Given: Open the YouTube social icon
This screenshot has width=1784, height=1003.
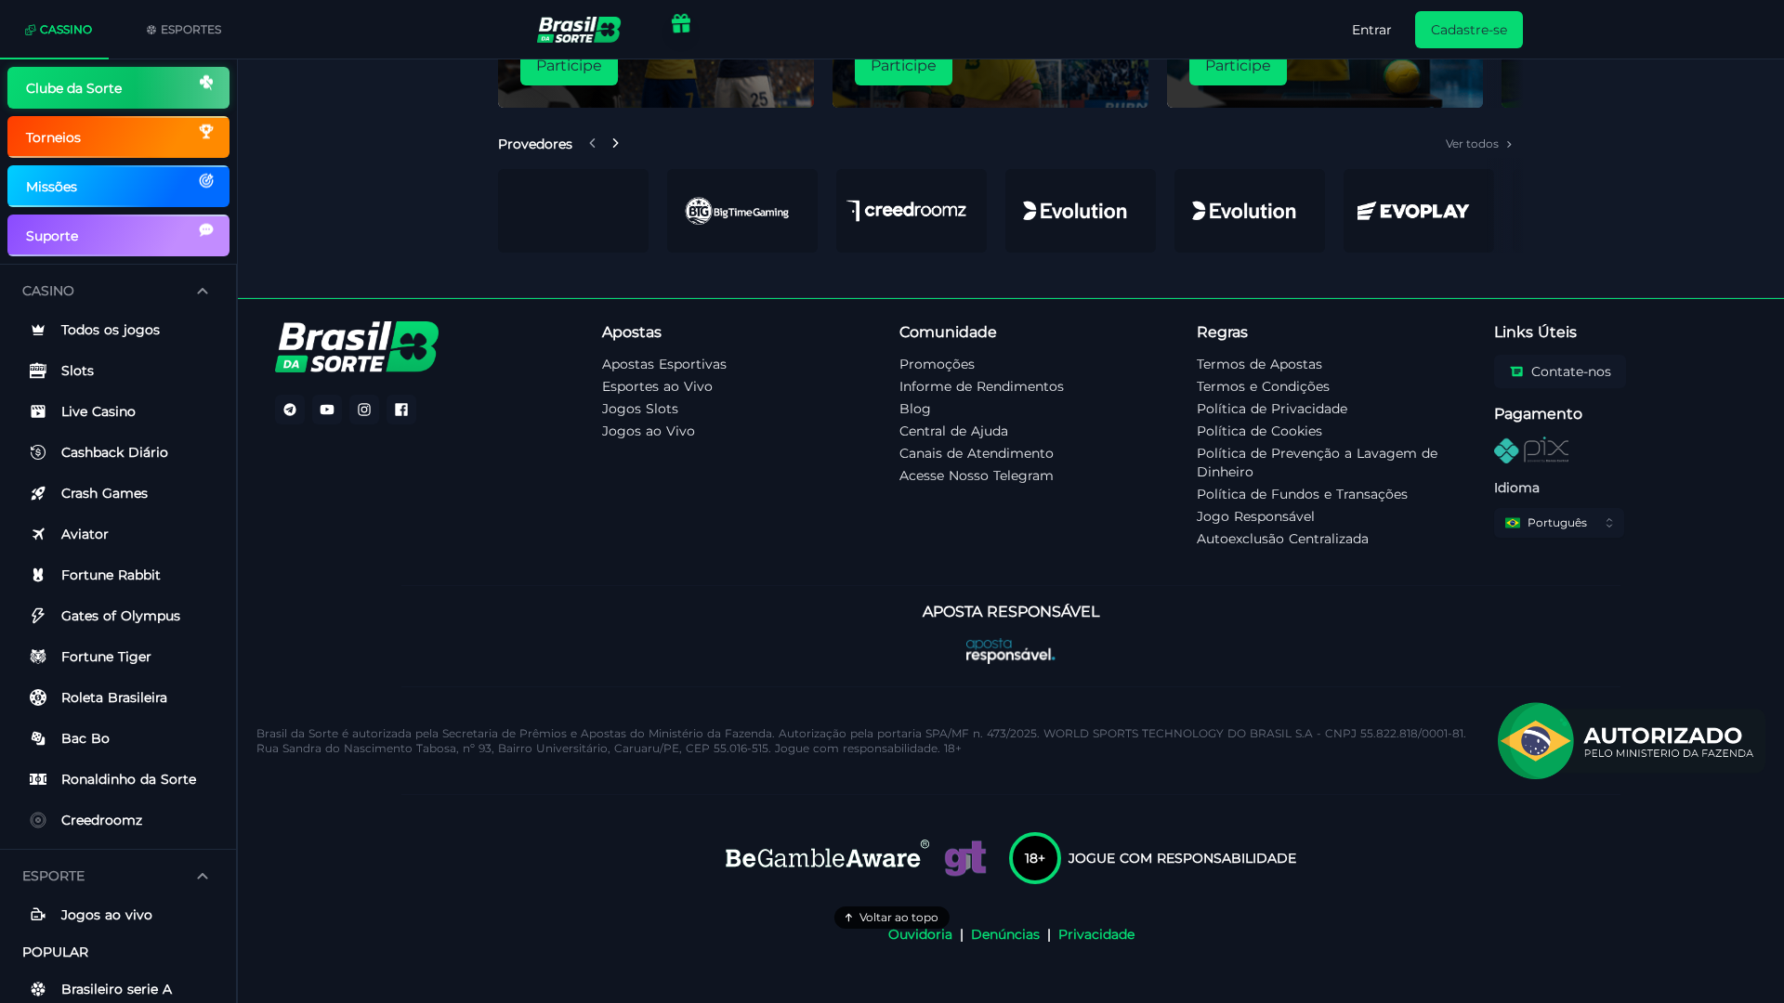Looking at the screenshot, I should tap(327, 410).
